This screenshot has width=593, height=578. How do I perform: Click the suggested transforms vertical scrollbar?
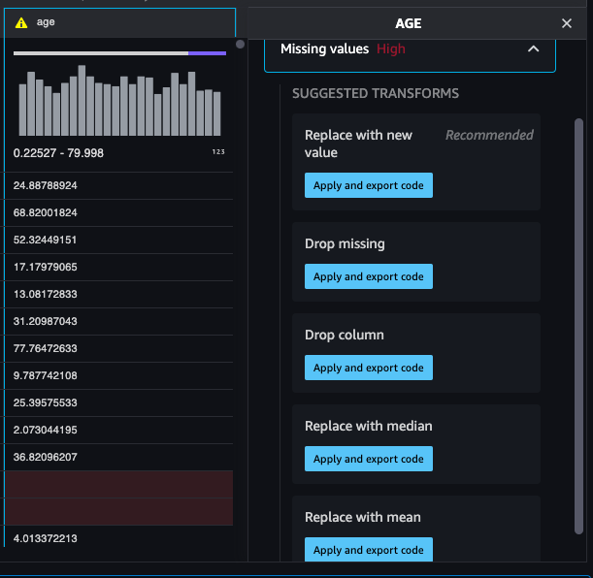coord(578,326)
